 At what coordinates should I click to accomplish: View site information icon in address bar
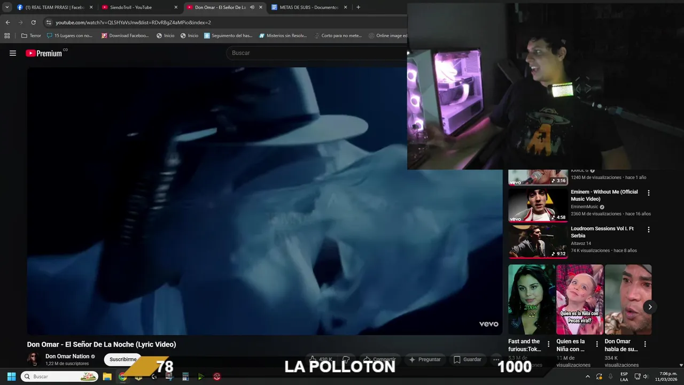pos(49,22)
